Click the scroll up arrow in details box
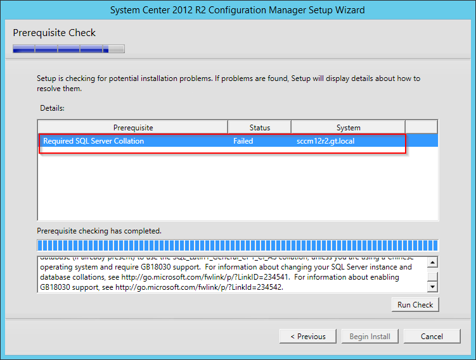The width and height of the screenshot is (476, 360). tap(432, 262)
